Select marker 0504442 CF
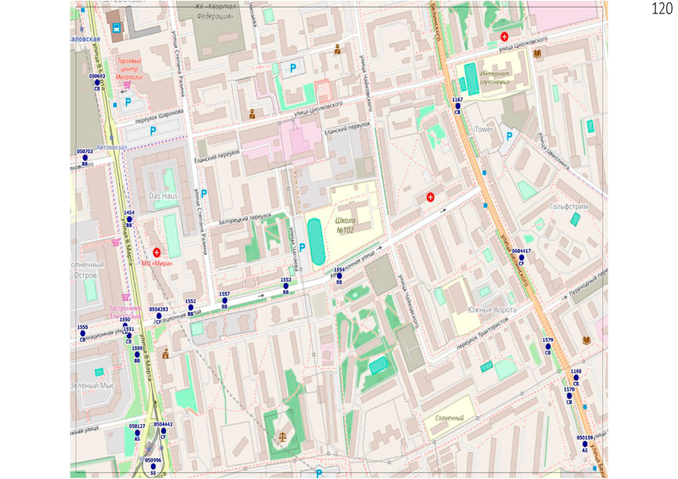The height and width of the screenshot is (479, 678). 163,430
